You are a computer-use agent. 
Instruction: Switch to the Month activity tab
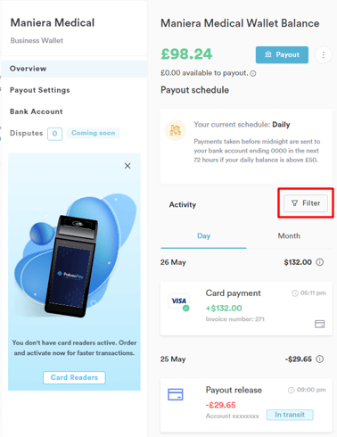tap(289, 236)
